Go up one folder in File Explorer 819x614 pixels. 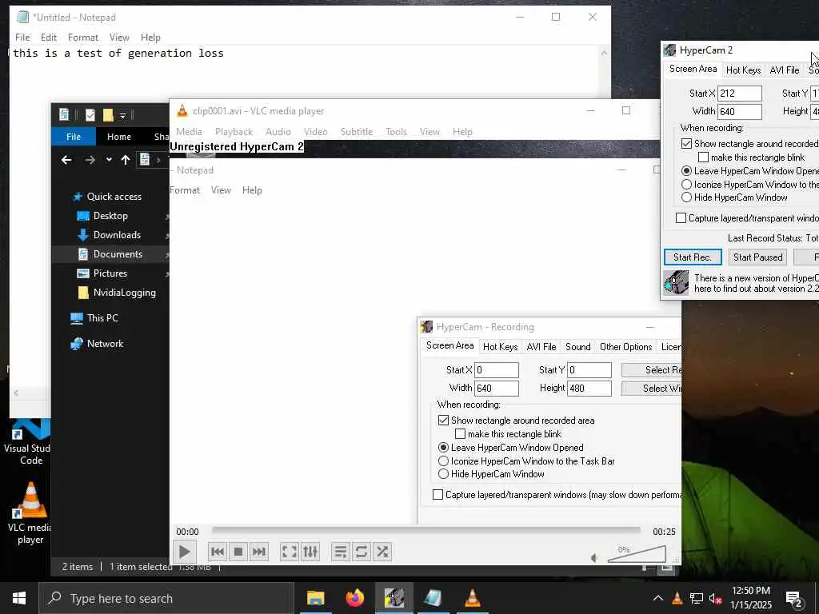126,160
